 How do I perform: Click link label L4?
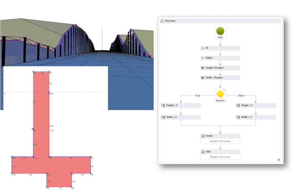(x=82, y=175)
